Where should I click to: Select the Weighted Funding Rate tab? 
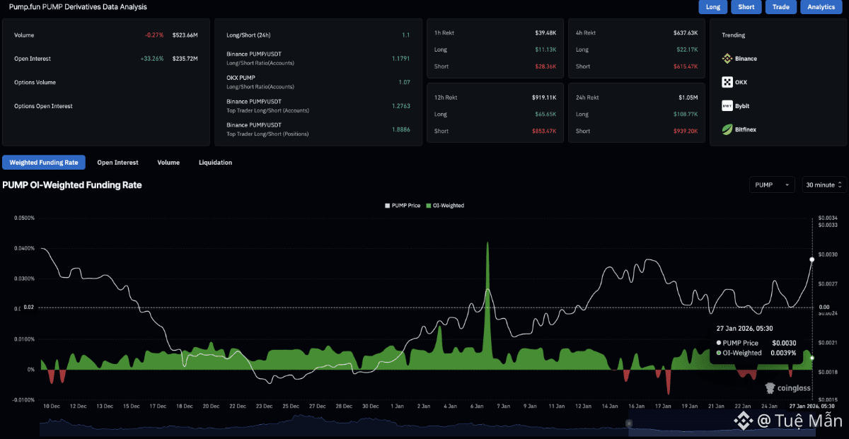(44, 163)
